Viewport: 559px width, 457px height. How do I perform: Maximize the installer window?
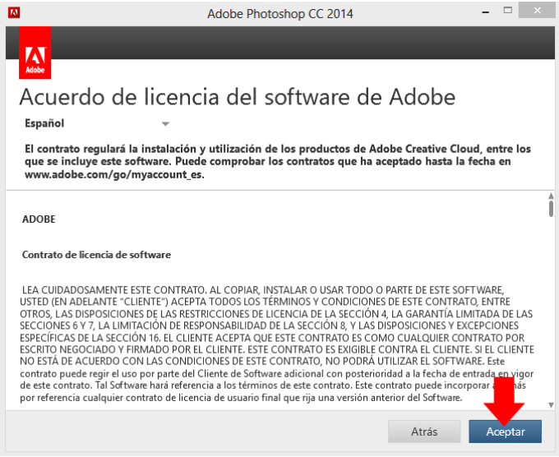pos(508,11)
